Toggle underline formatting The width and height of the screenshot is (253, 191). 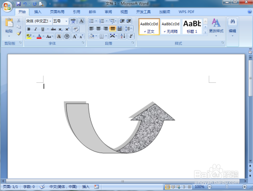43,29
